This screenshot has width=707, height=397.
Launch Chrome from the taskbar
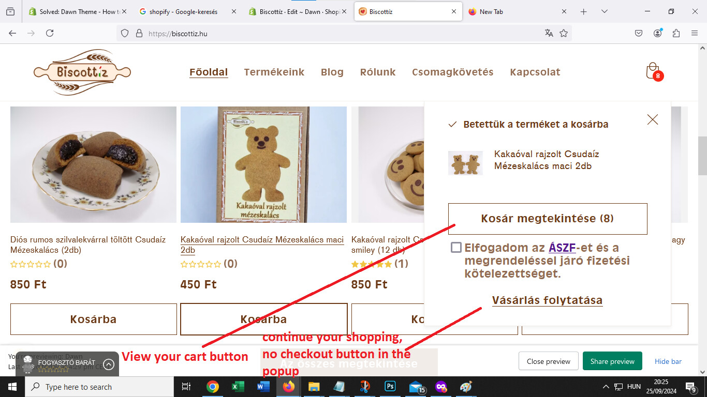tap(212, 387)
